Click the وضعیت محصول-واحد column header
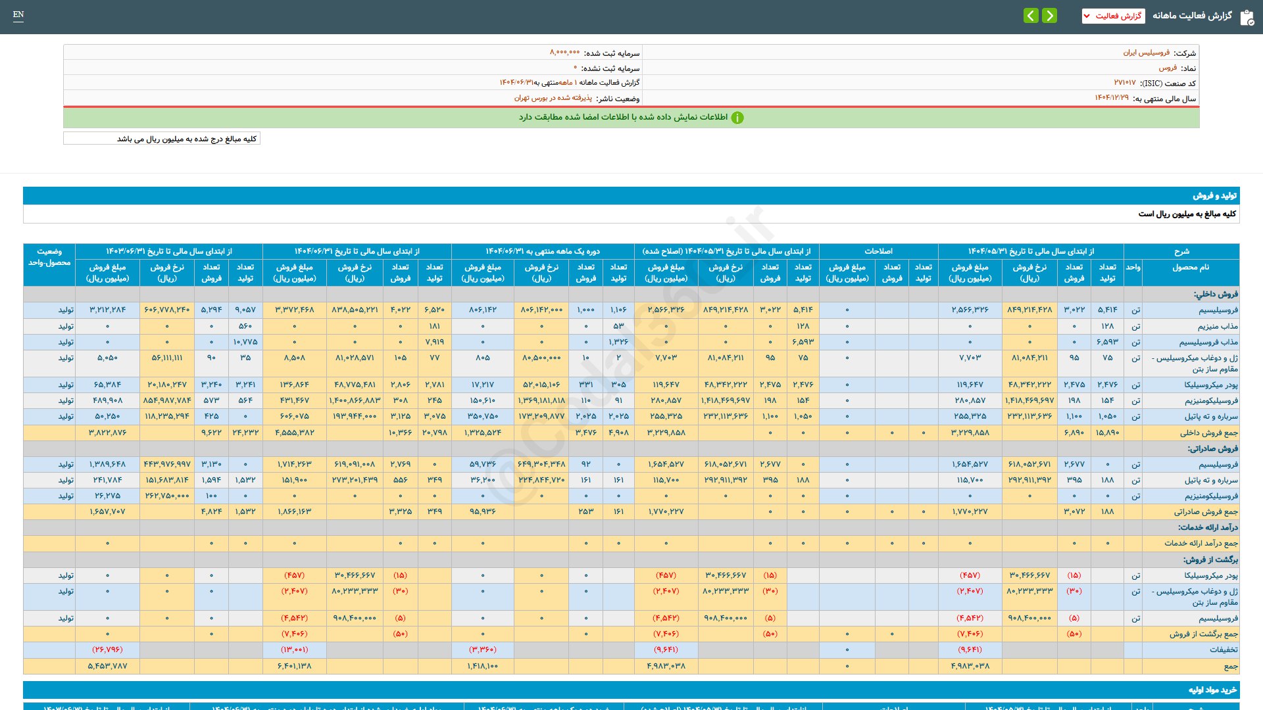Image resolution: width=1263 pixels, height=710 pixels. [49, 257]
